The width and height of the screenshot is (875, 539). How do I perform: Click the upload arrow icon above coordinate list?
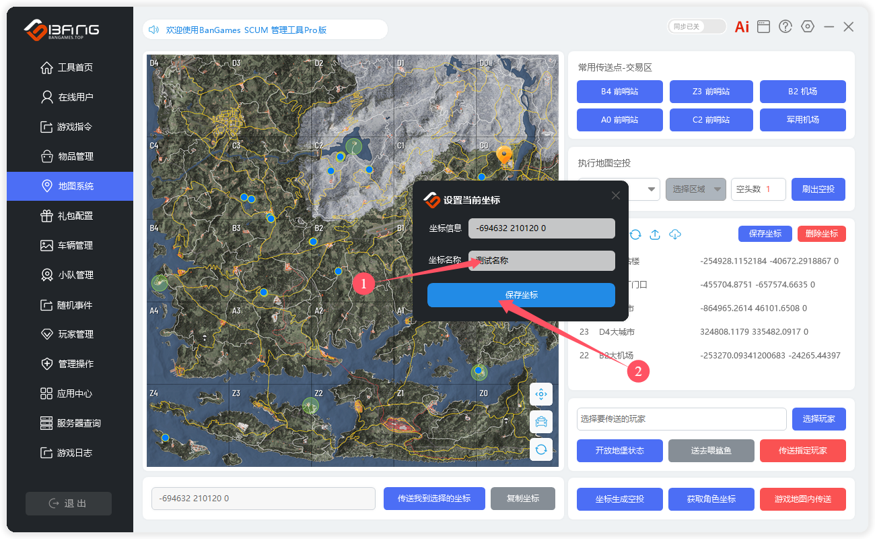coord(654,234)
